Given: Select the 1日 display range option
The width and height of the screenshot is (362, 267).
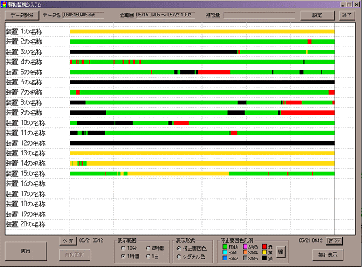Looking at the screenshot, I should pyautogui.click(x=148, y=257).
